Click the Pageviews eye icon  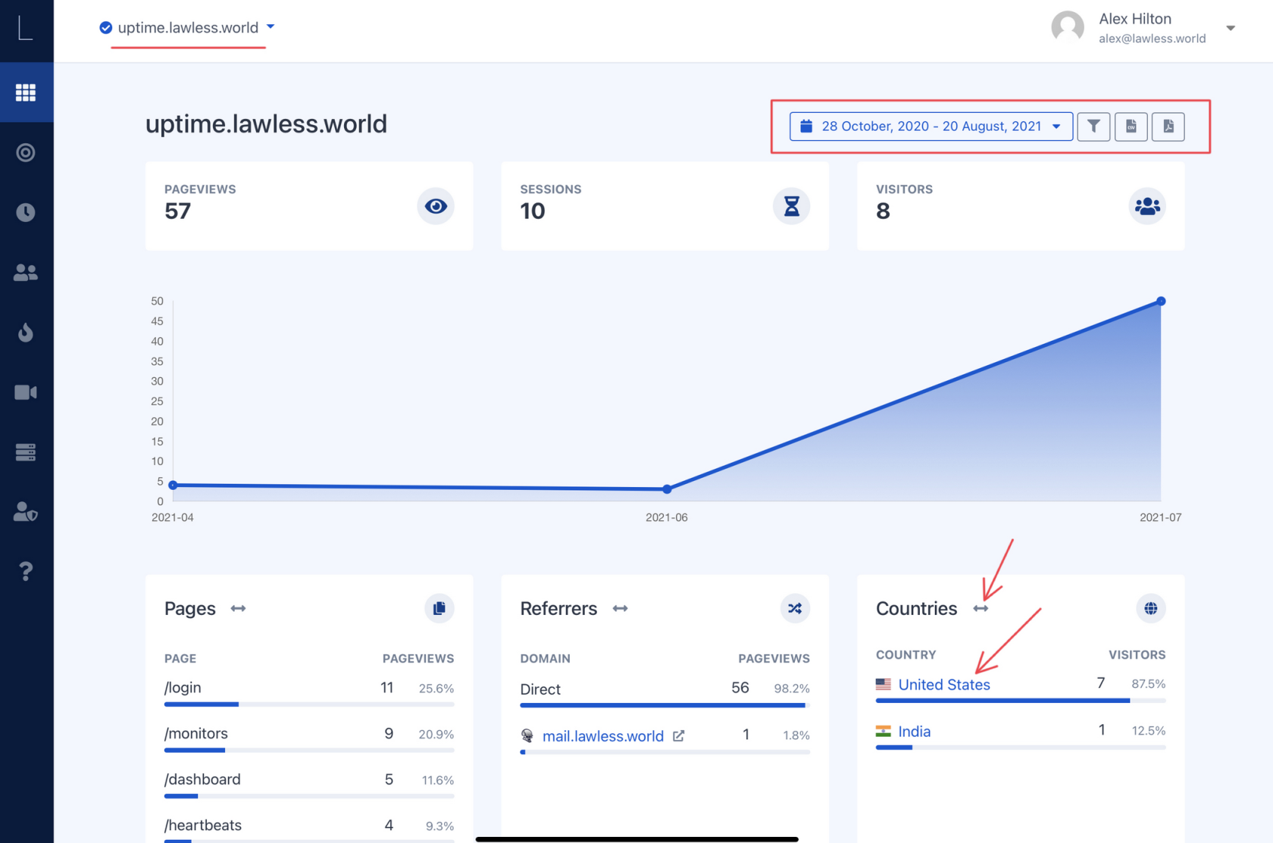pyautogui.click(x=436, y=206)
